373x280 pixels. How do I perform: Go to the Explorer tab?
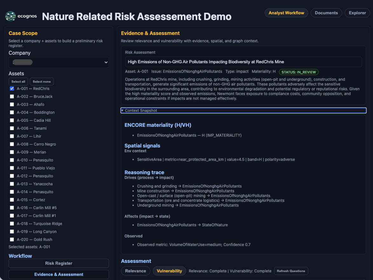pos(357,13)
